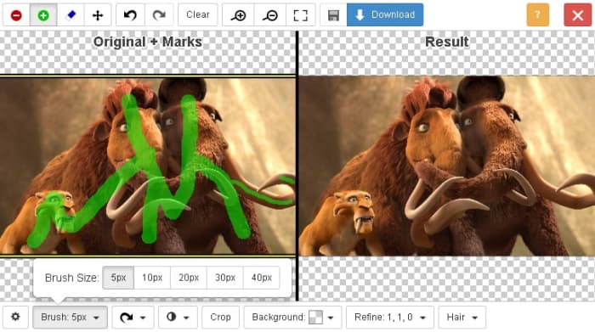Click the Crop button

click(220, 318)
